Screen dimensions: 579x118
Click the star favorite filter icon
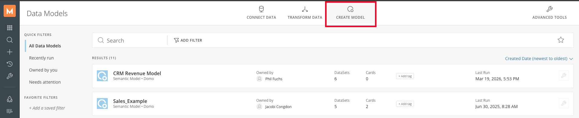[x=561, y=40]
